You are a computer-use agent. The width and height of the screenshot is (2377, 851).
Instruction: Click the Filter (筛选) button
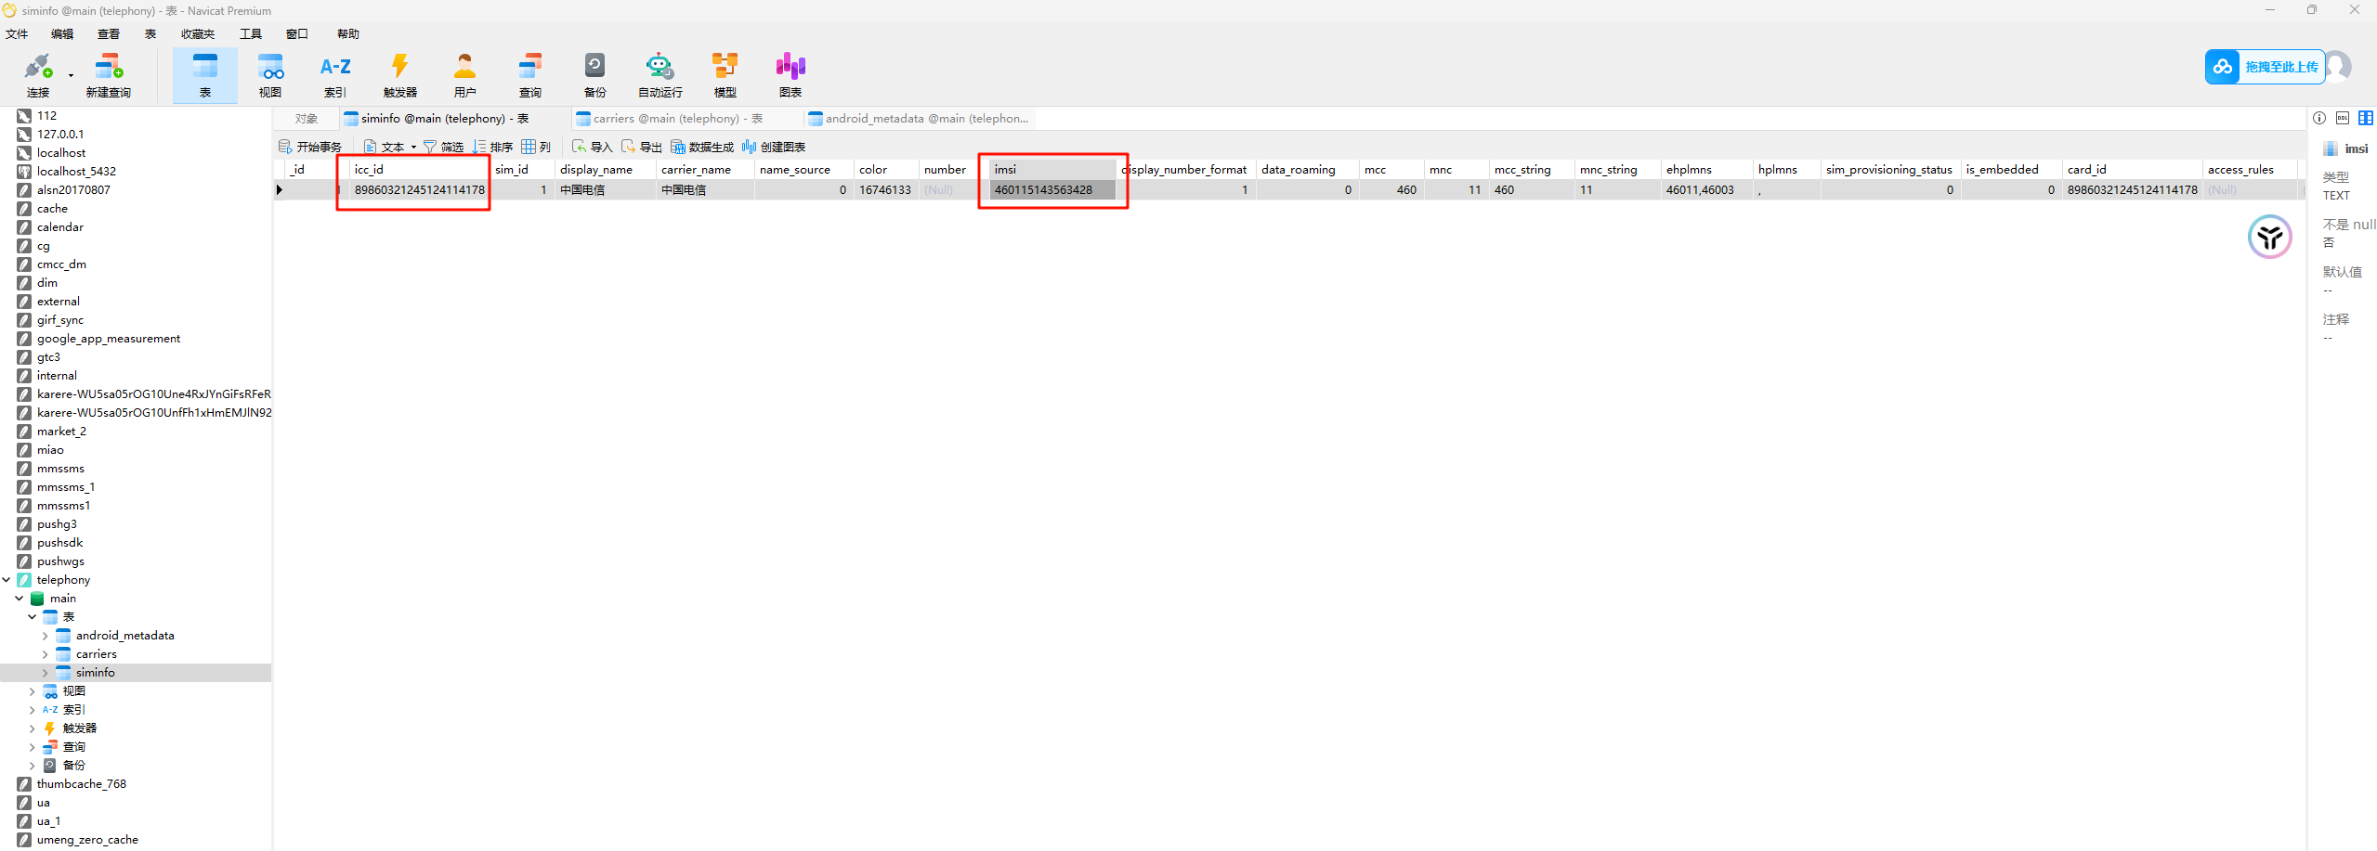click(x=444, y=147)
